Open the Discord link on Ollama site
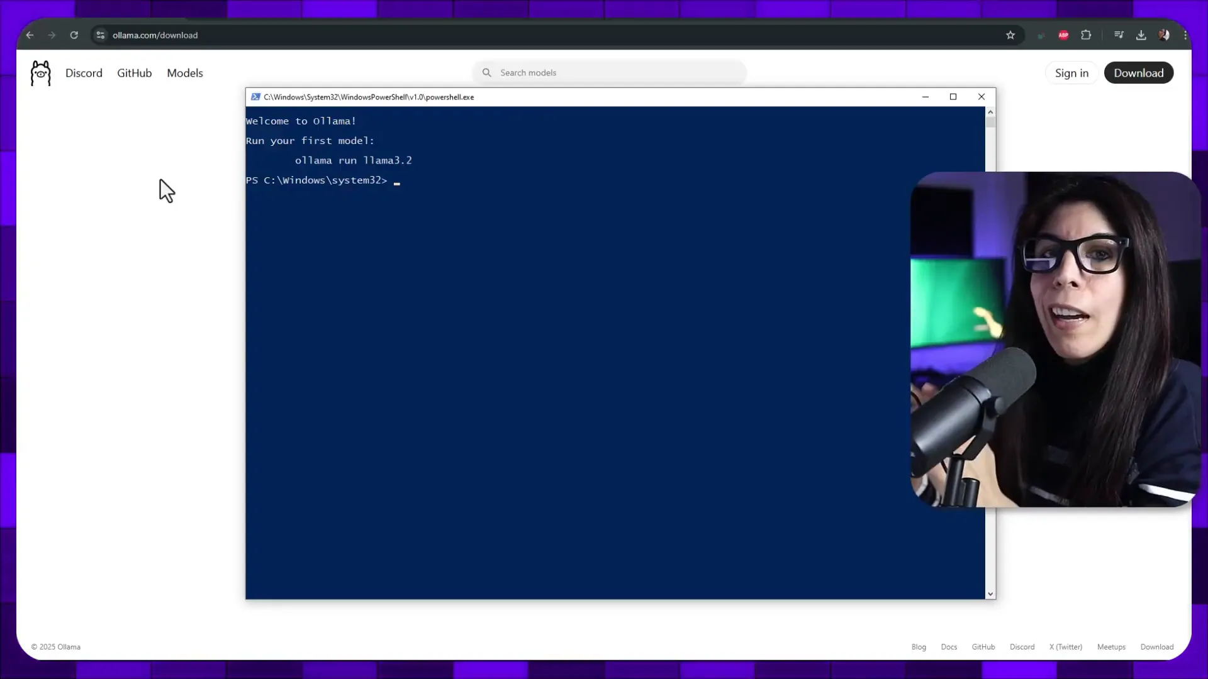The image size is (1208, 679). pos(83,73)
